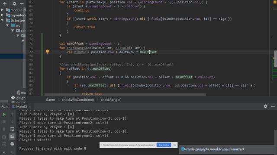Click the 'continue' keyword on line 67

[82, 10]
